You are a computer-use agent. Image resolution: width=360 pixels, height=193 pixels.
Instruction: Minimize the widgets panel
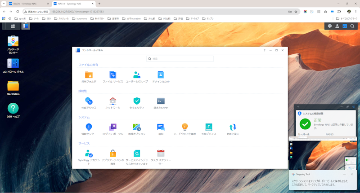tap(342, 107)
